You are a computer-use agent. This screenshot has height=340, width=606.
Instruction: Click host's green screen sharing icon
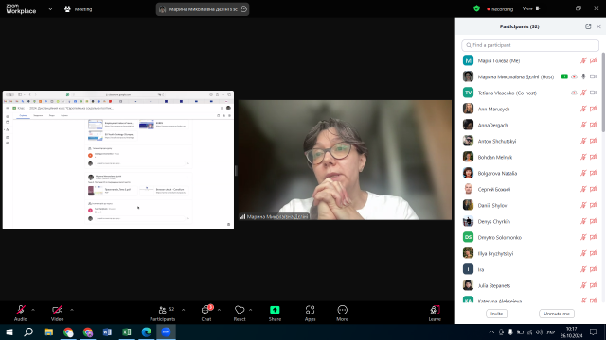pos(564,76)
